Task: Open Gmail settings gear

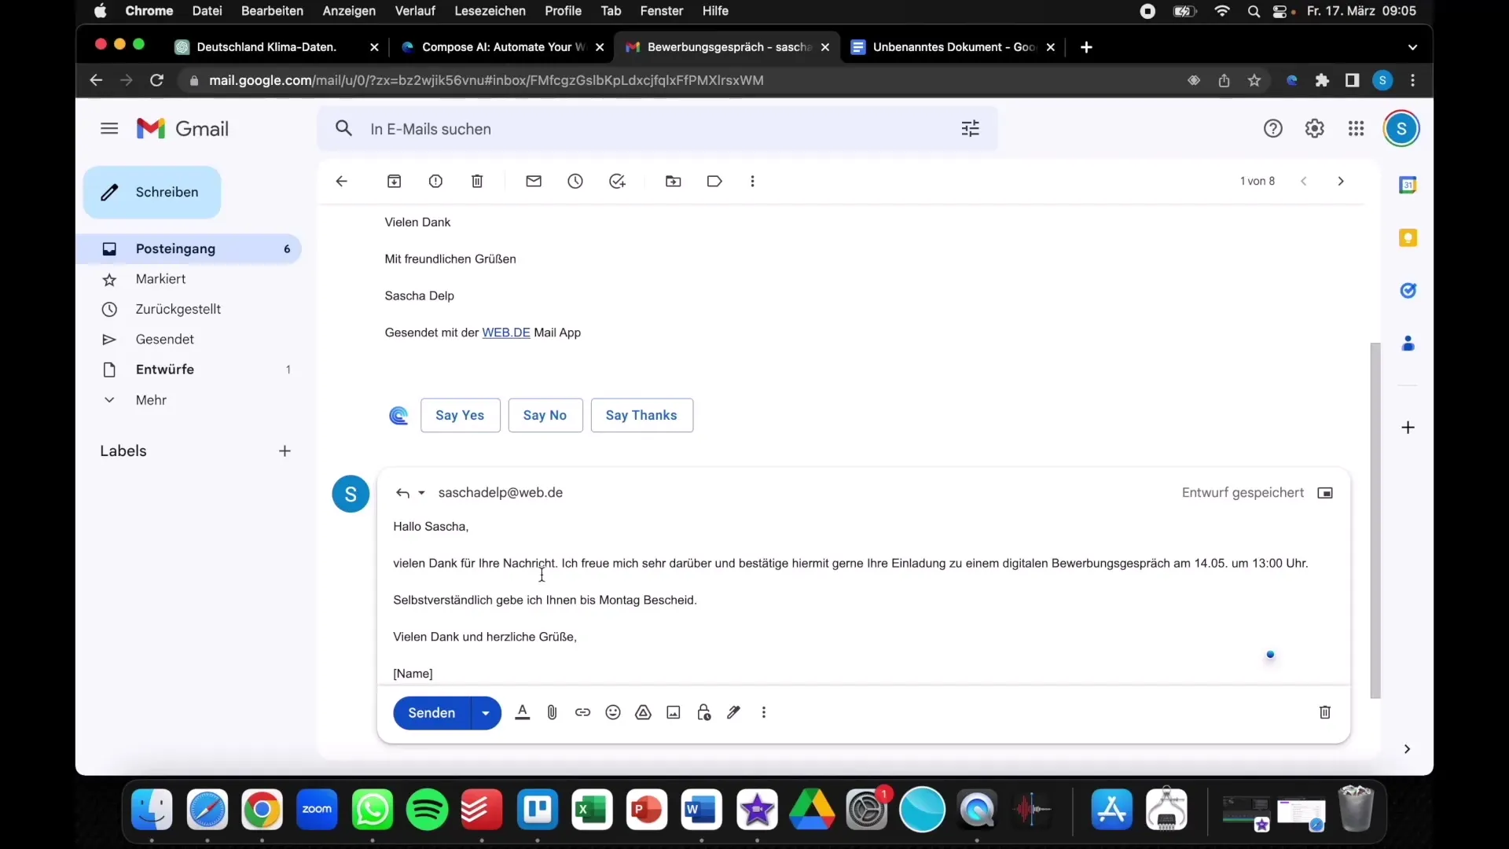Action: pos(1315,129)
